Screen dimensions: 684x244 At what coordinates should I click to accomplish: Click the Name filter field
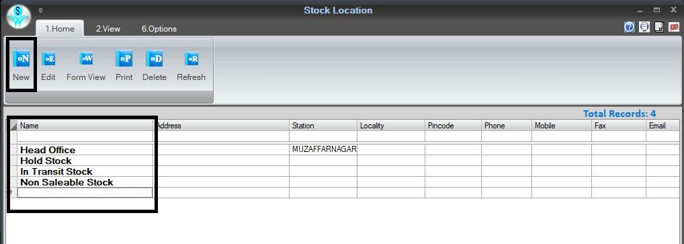85,136
